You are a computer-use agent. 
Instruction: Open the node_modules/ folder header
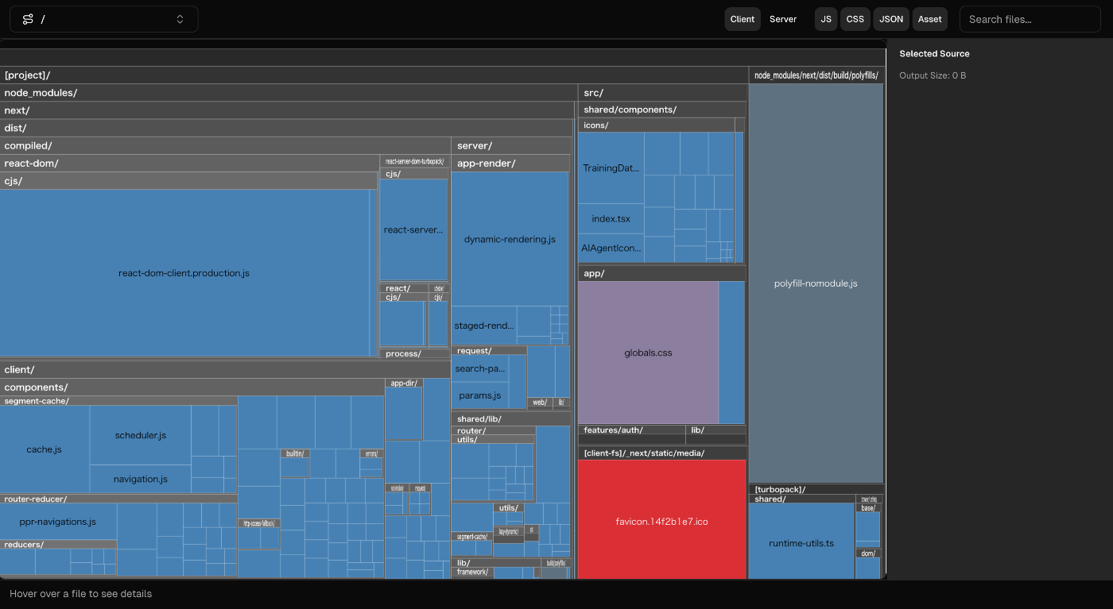pyautogui.click(x=288, y=93)
